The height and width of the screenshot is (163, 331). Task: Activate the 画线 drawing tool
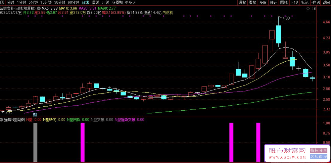pos(284,3)
